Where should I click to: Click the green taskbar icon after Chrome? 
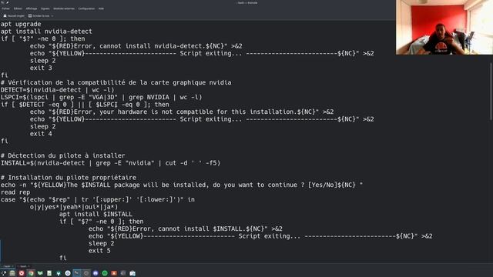coord(40,273)
